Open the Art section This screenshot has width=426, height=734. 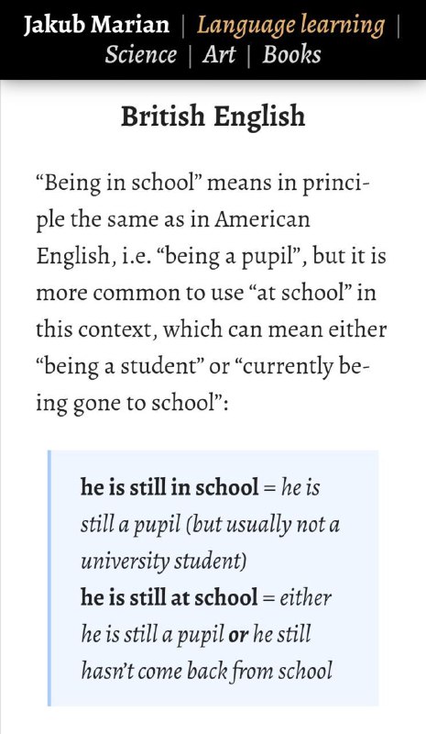(219, 54)
